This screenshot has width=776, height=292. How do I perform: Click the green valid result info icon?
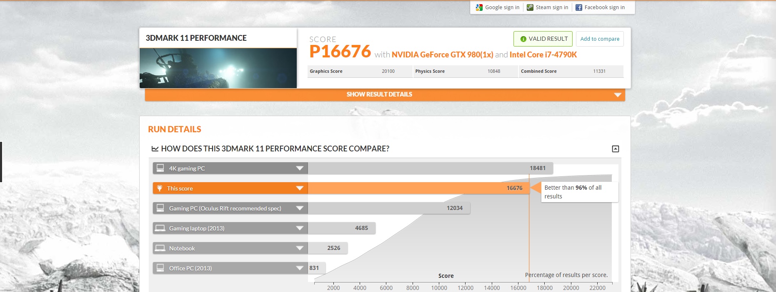523,39
